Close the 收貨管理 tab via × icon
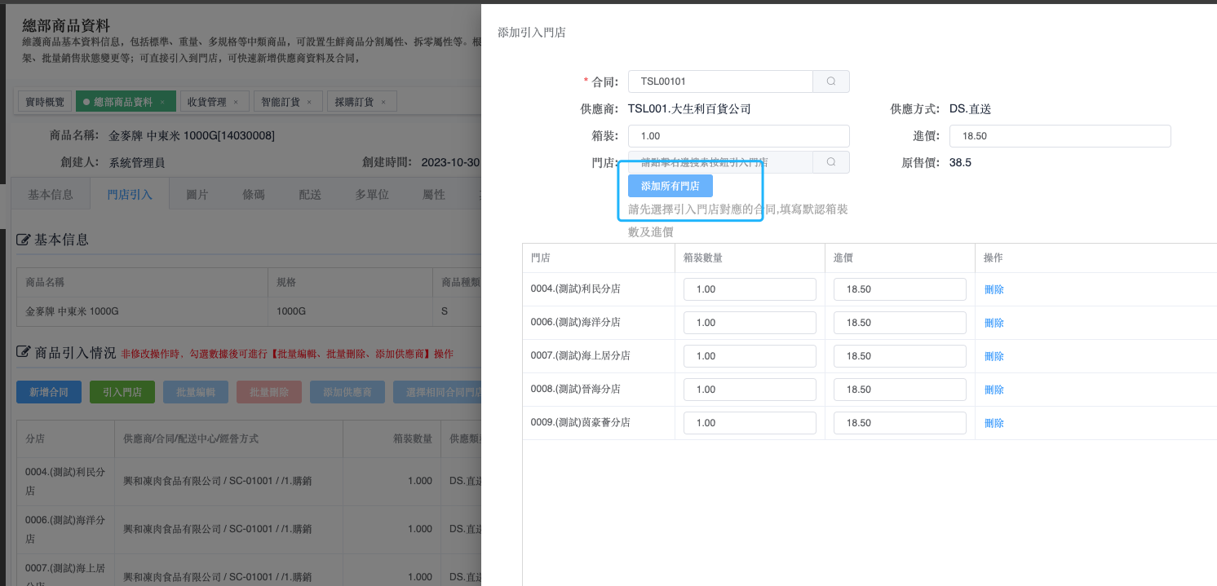Screen dimensions: 1217x586 [236, 102]
